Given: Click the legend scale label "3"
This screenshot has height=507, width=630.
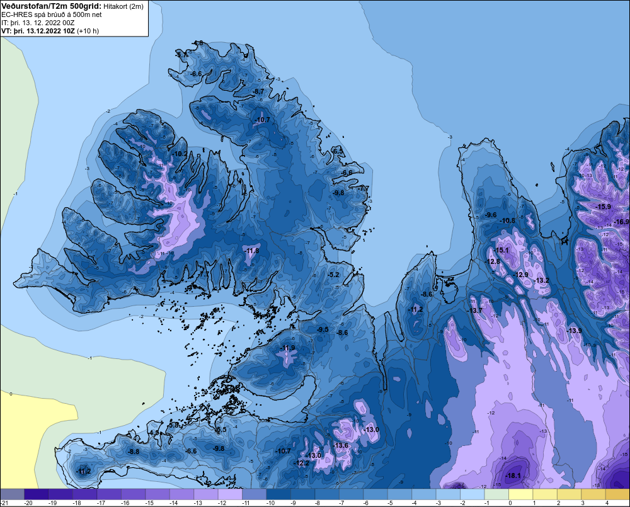Looking at the screenshot, I should (x=583, y=503).
